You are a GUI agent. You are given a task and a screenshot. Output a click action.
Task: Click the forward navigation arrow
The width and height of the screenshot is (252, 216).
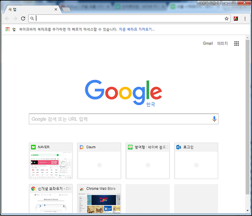pyautogui.click(x=15, y=19)
